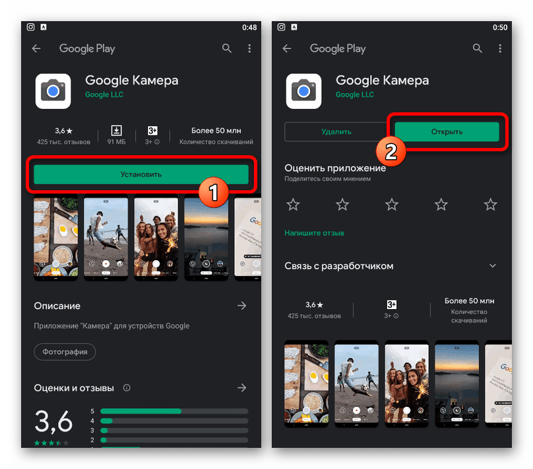
Task: Tap 3+ age rating icon in right screen
Action: 392,305
